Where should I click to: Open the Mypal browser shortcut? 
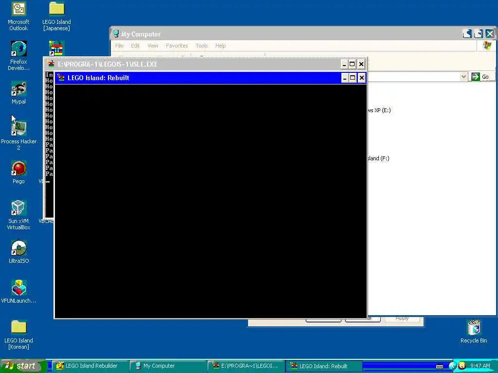click(x=18, y=93)
